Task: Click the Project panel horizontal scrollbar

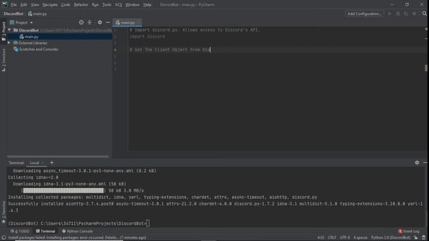Action: tap(58, 157)
